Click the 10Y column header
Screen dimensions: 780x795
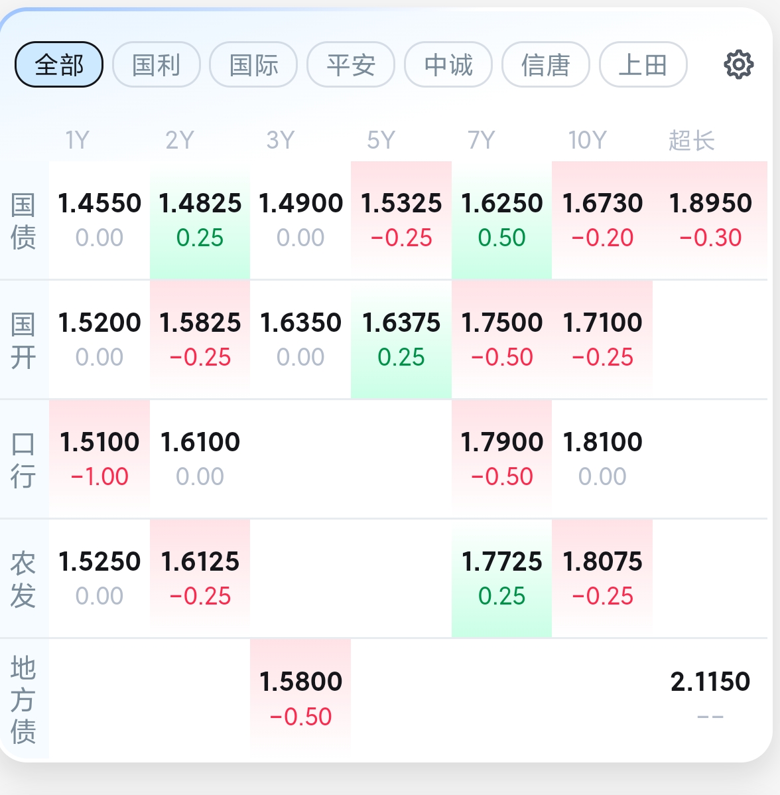coord(587,140)
